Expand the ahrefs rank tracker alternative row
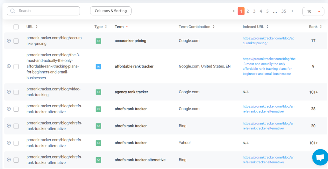 pyautogui.click(x=9, y=159)
